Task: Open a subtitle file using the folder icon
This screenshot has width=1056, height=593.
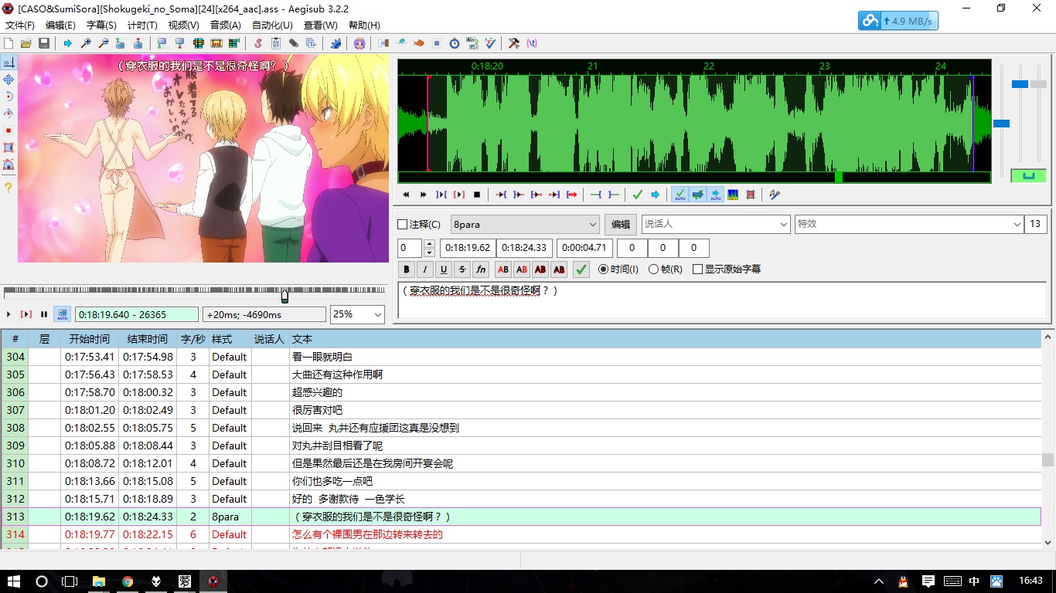Action: coord(26,43)
